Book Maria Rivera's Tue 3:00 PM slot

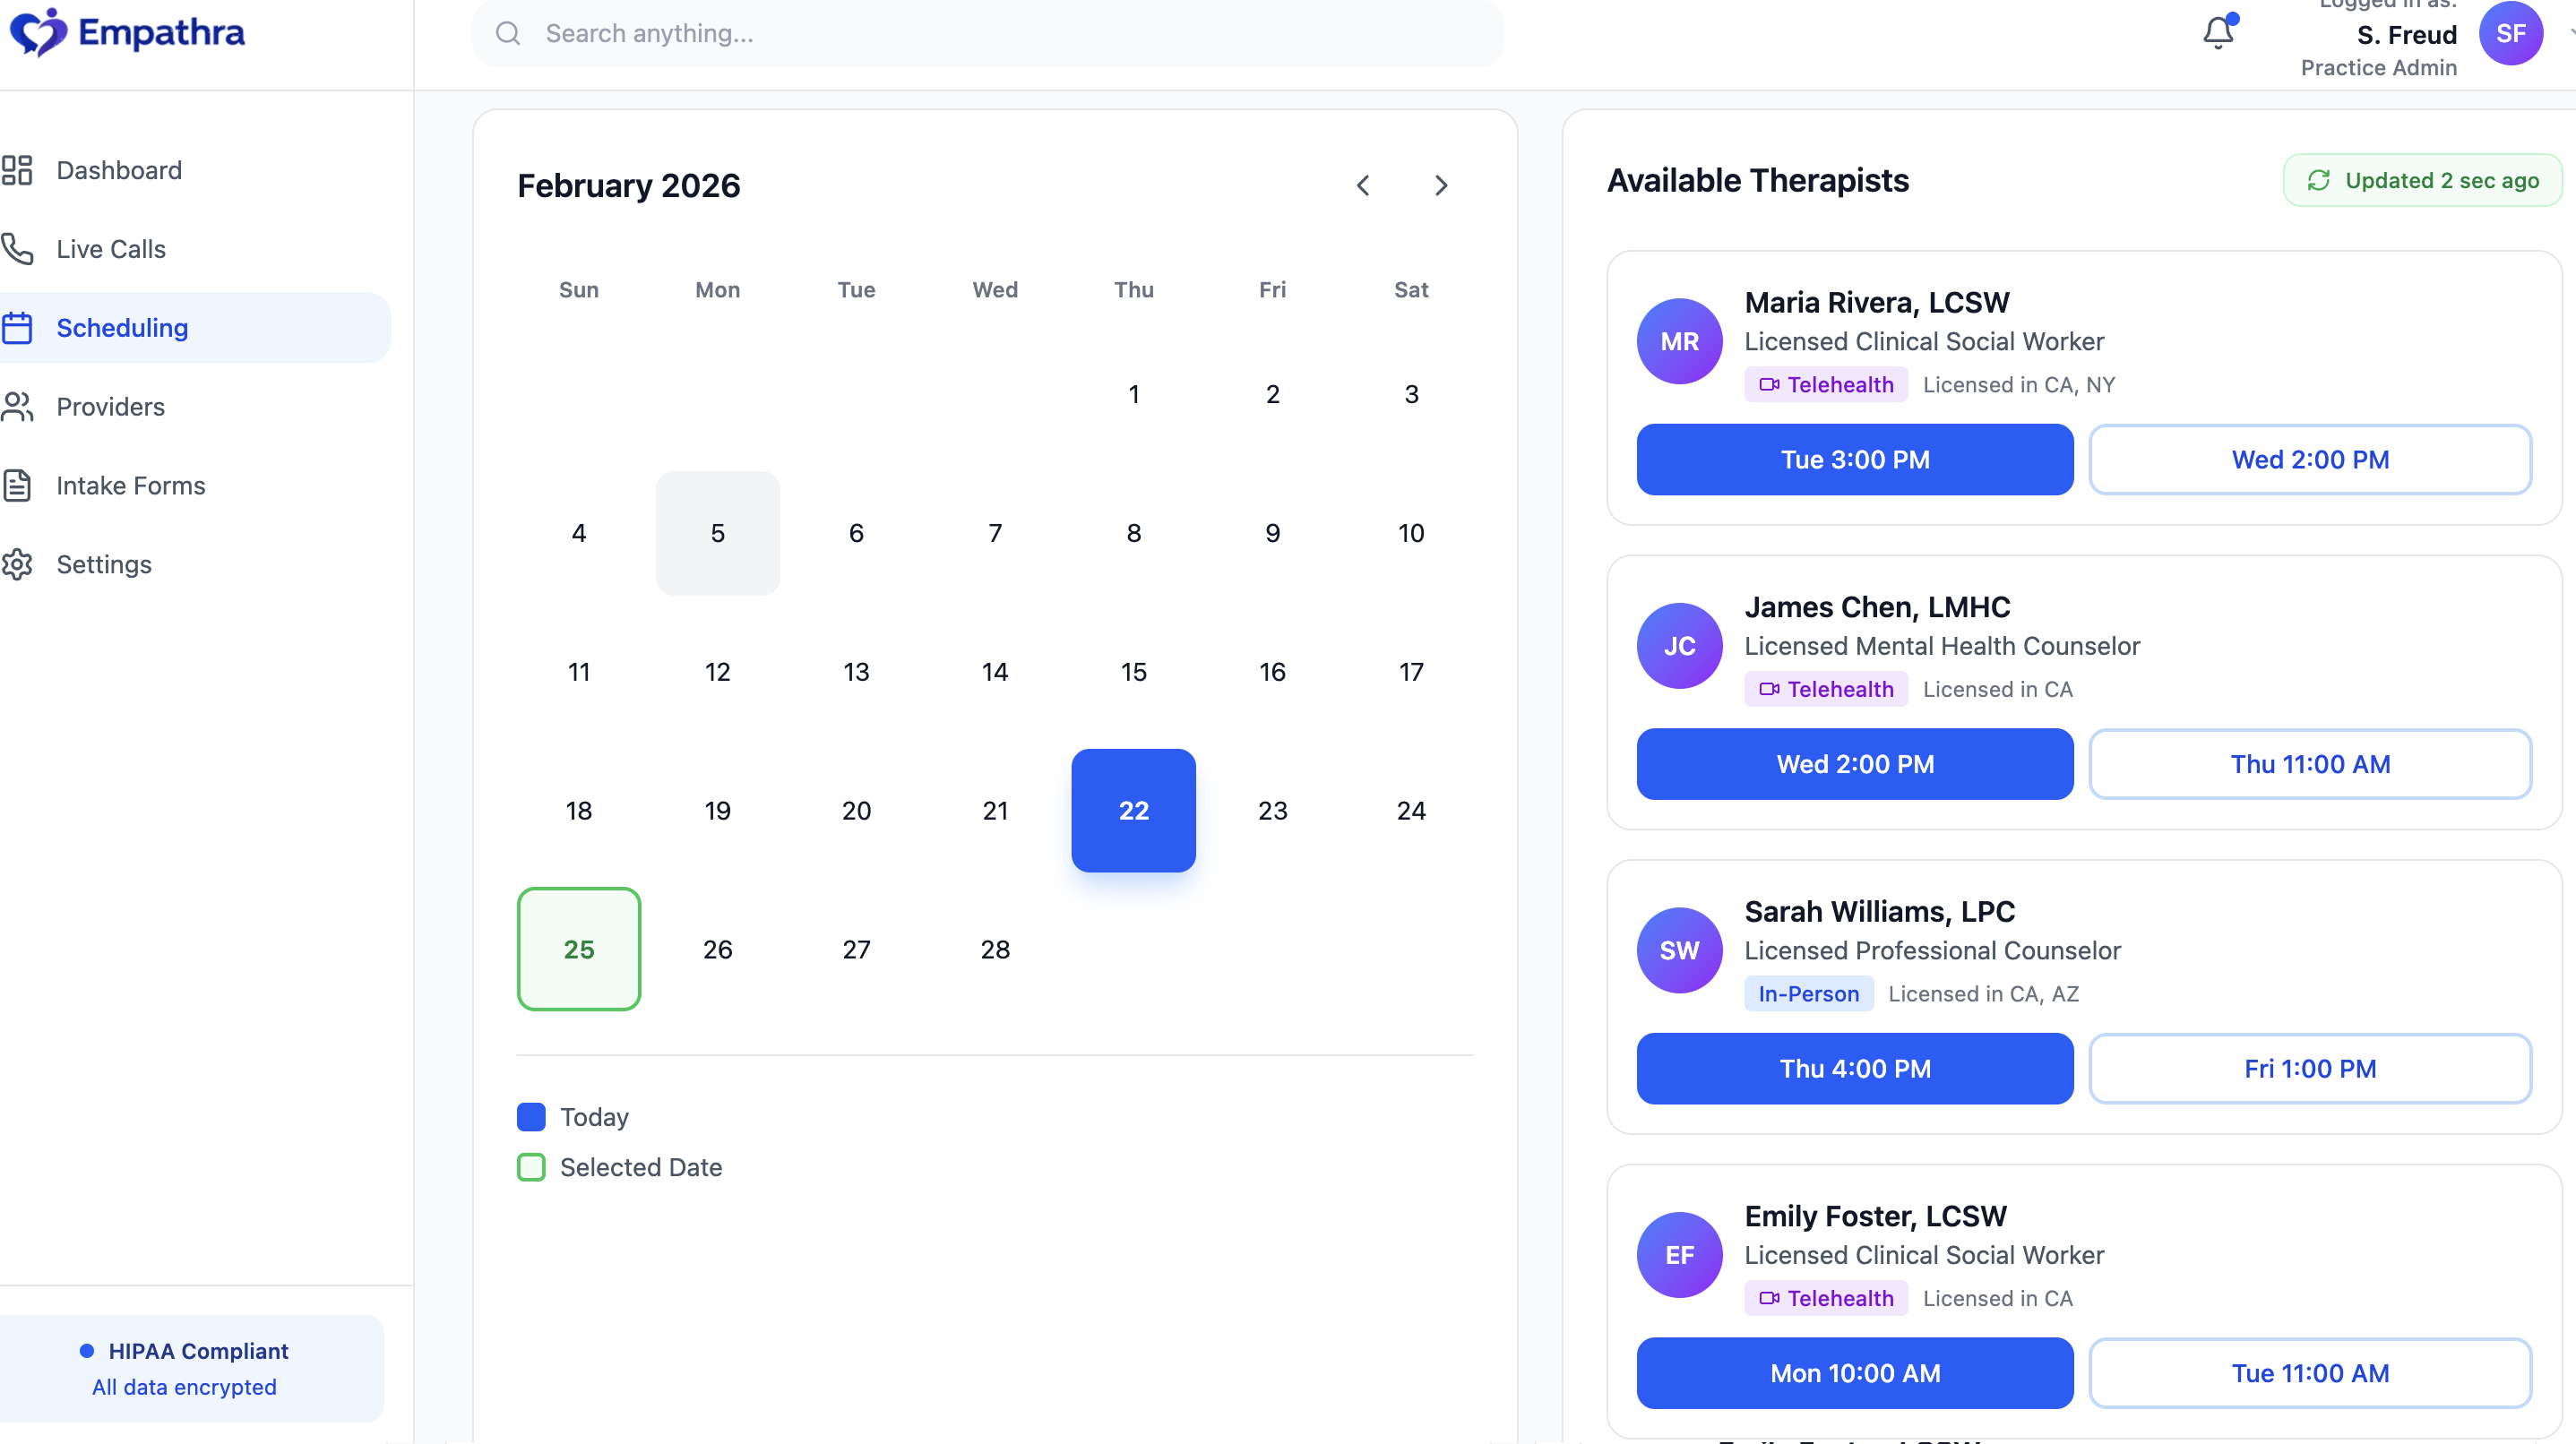1854,459
